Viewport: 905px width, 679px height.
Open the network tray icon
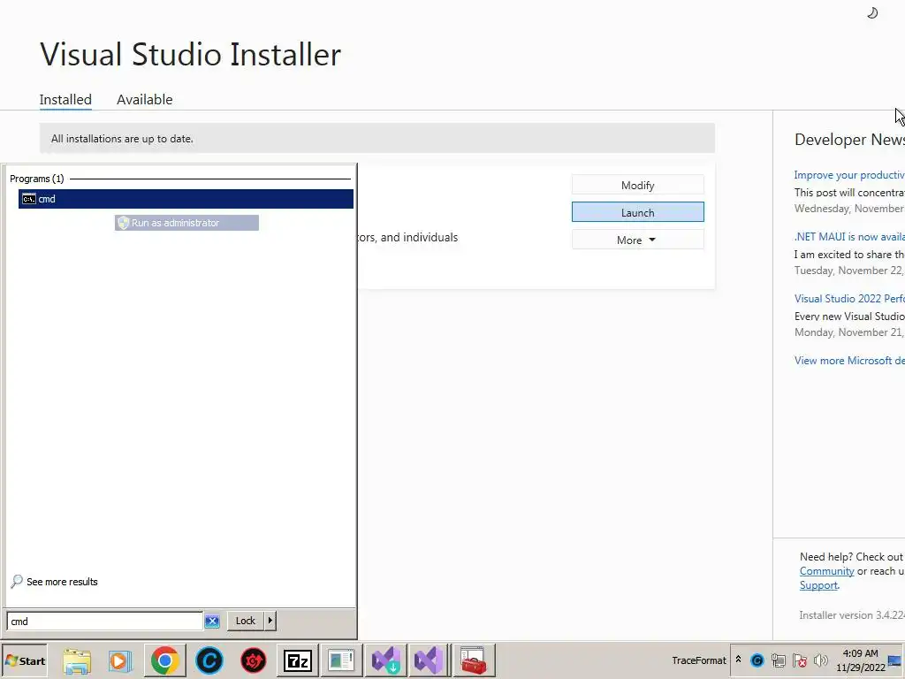click(779, 660)
